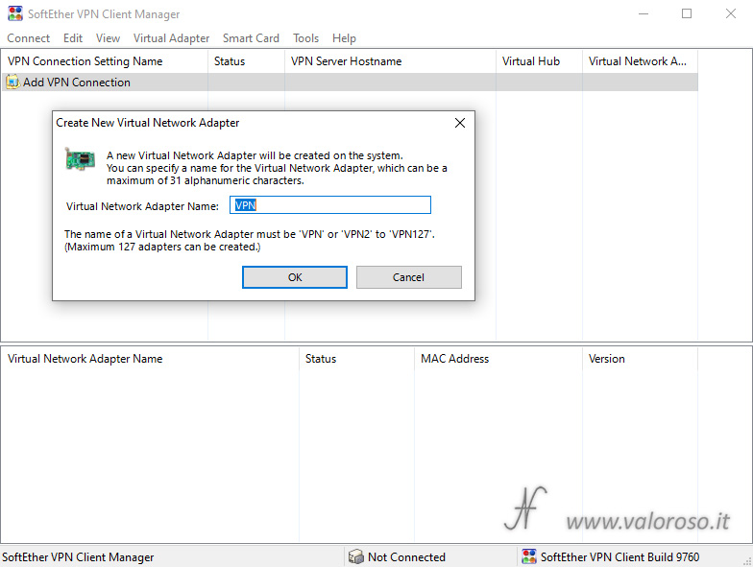Close the SoftEther VPN Client Manager window
753x567 pixels.
(730, 13)
